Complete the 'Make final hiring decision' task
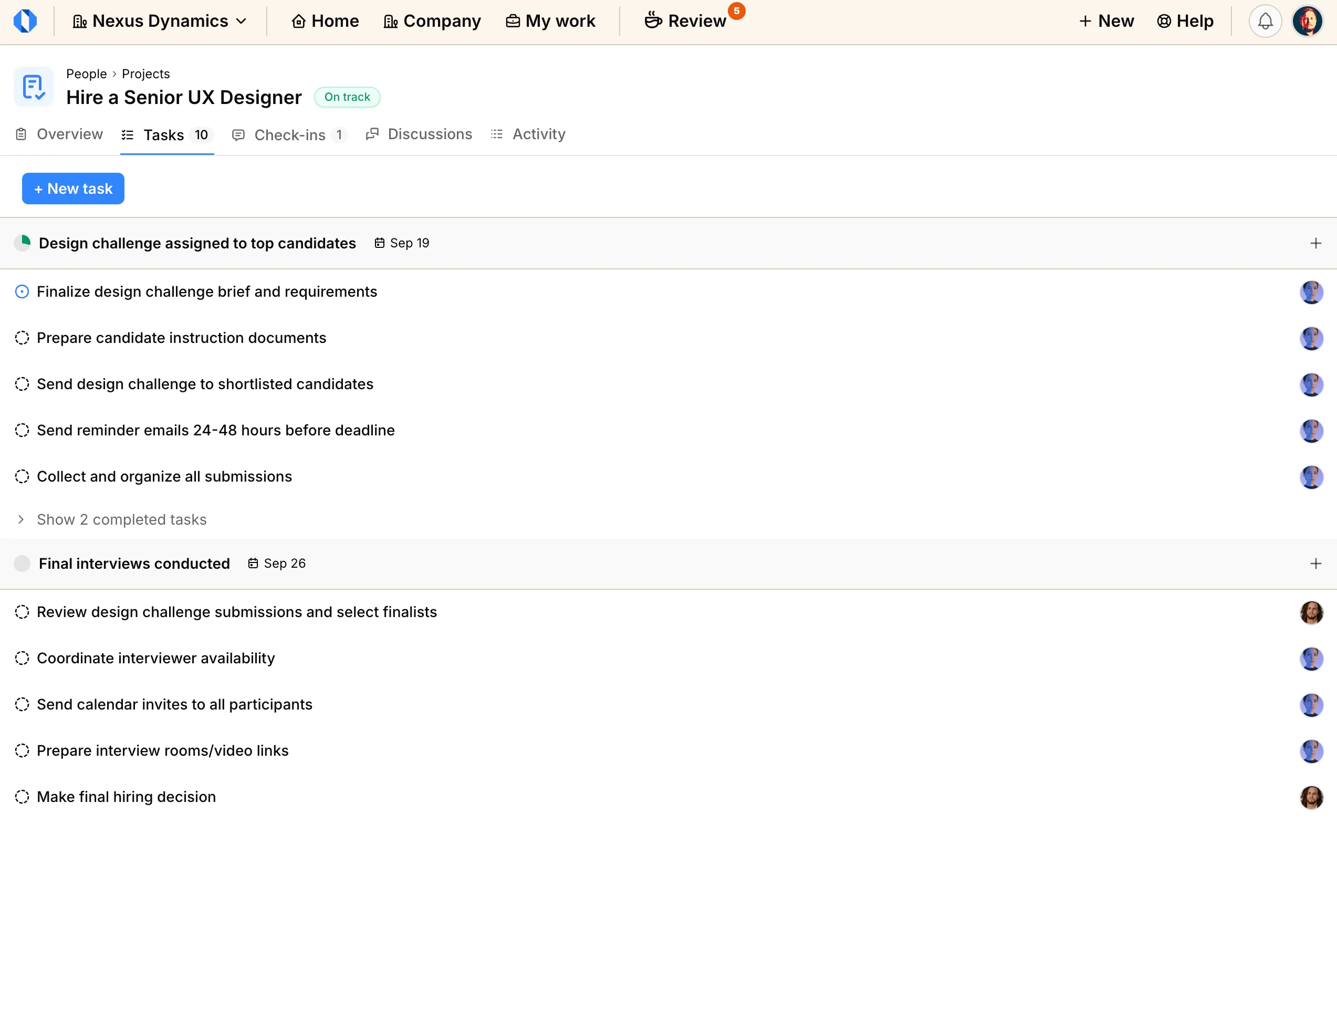 23,796
